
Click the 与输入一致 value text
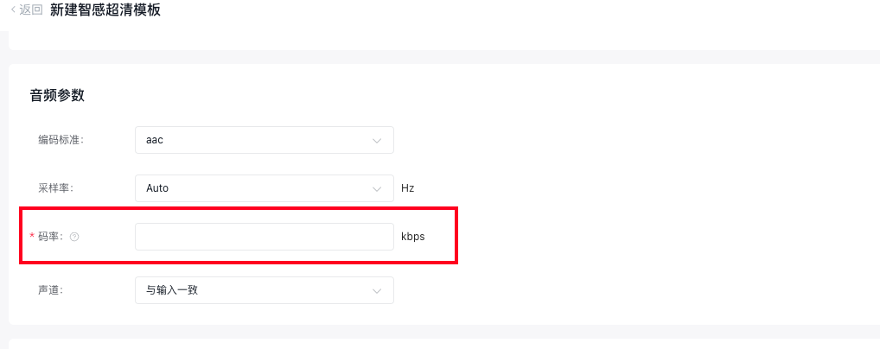click(x=172, y=290)
